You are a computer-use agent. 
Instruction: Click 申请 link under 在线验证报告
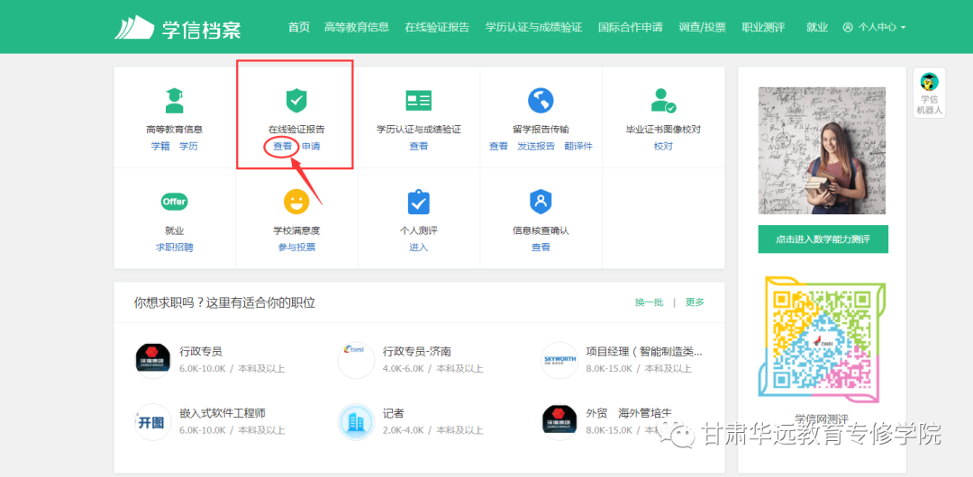point(311,146)
